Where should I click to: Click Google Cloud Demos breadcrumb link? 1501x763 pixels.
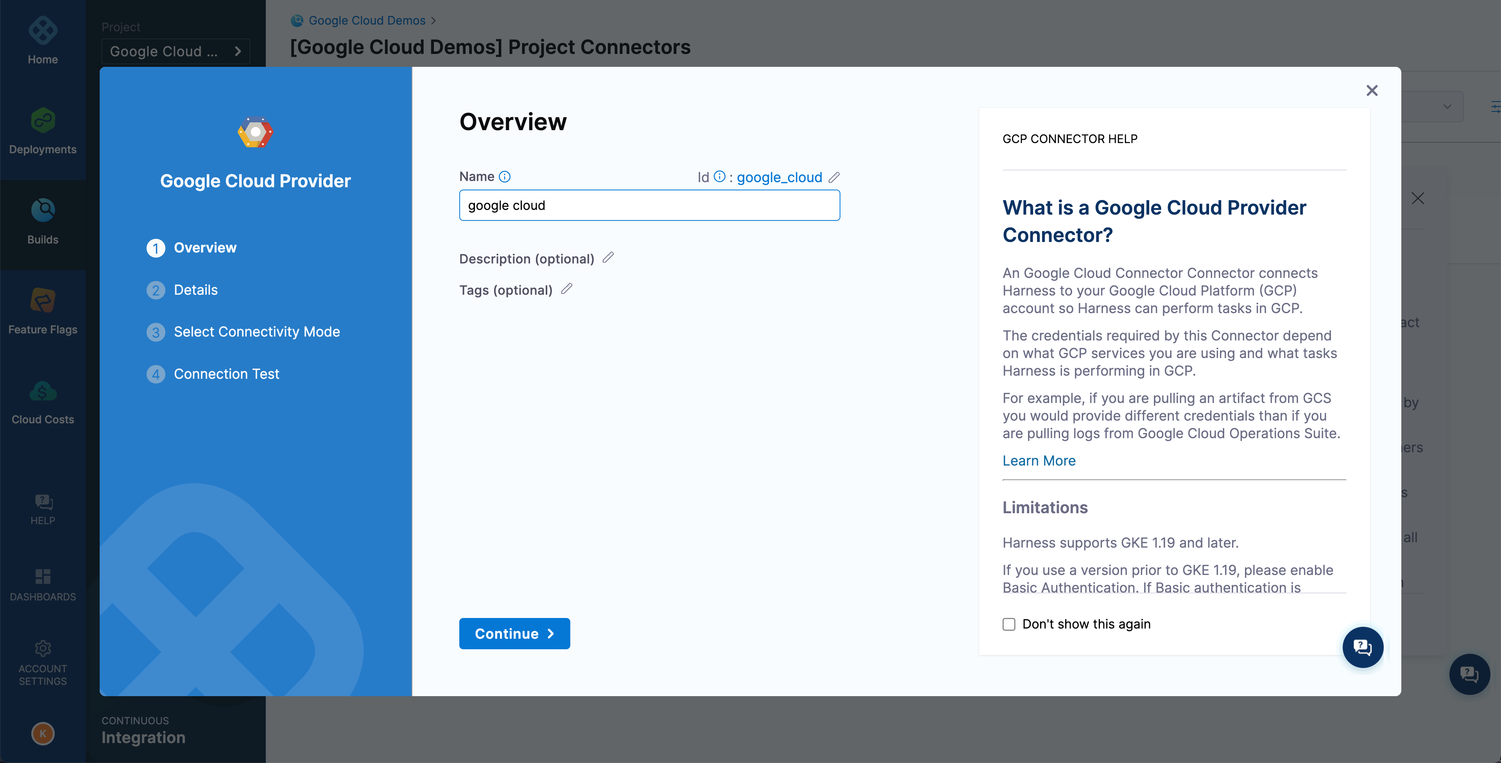(x=368, y=20)
